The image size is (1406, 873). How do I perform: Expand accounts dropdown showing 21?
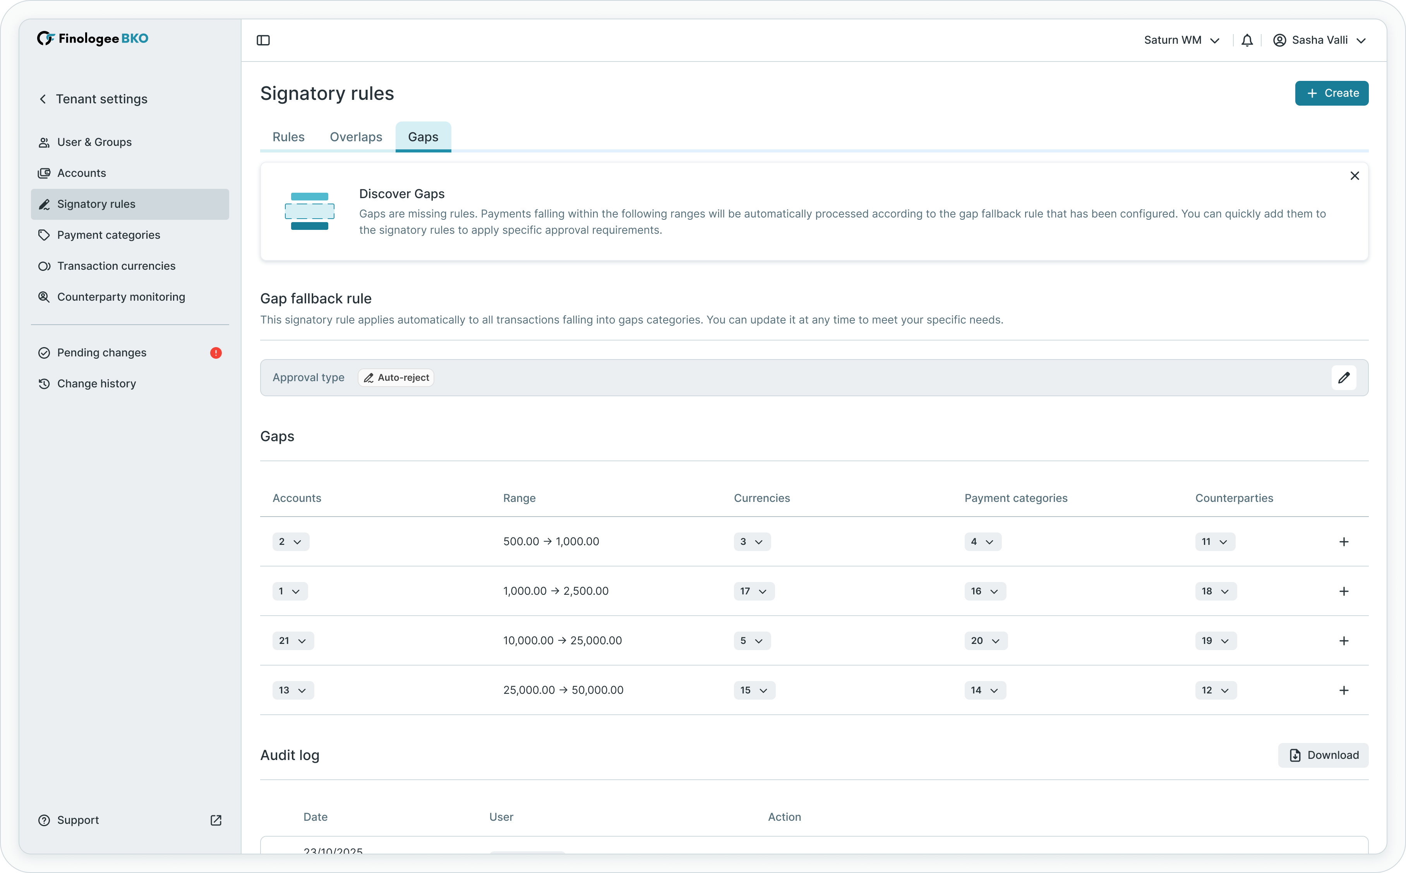293,641
